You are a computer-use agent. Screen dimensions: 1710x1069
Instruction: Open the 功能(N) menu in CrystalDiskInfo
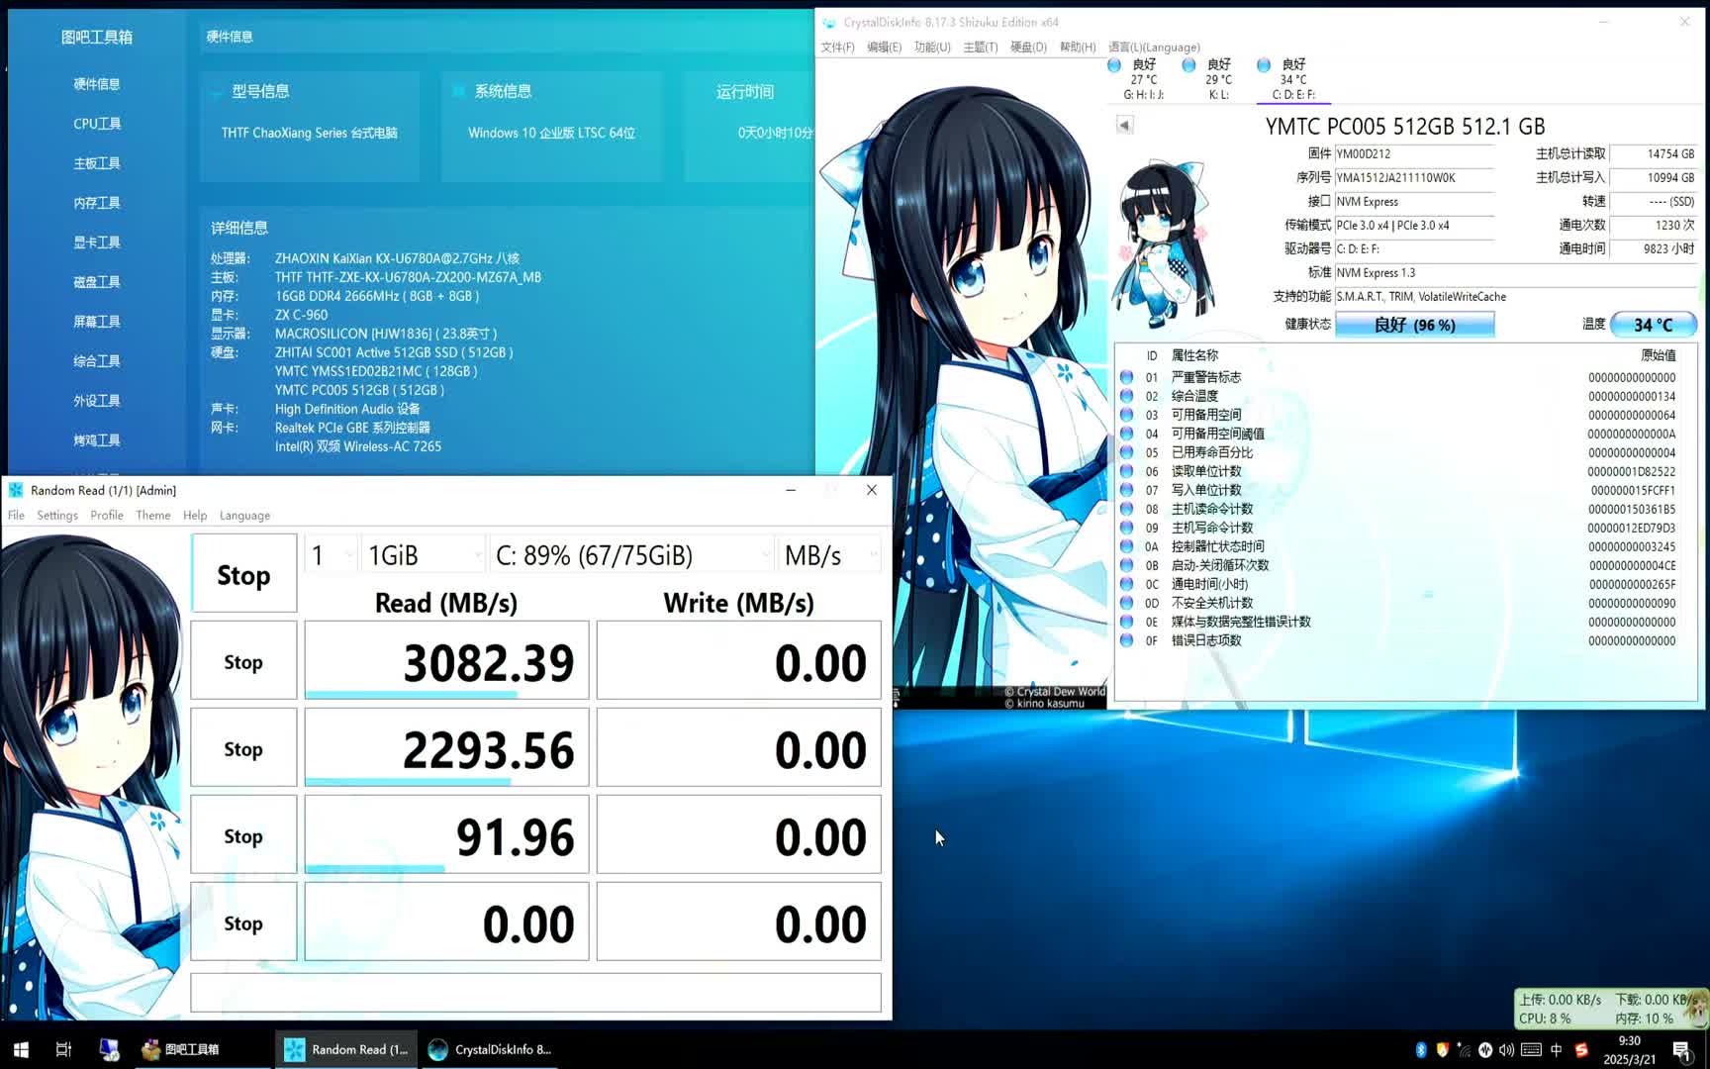tap(930, 47)
